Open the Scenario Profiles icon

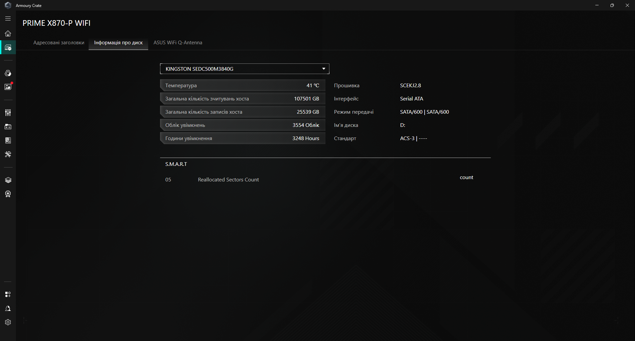tap(8, 140)
